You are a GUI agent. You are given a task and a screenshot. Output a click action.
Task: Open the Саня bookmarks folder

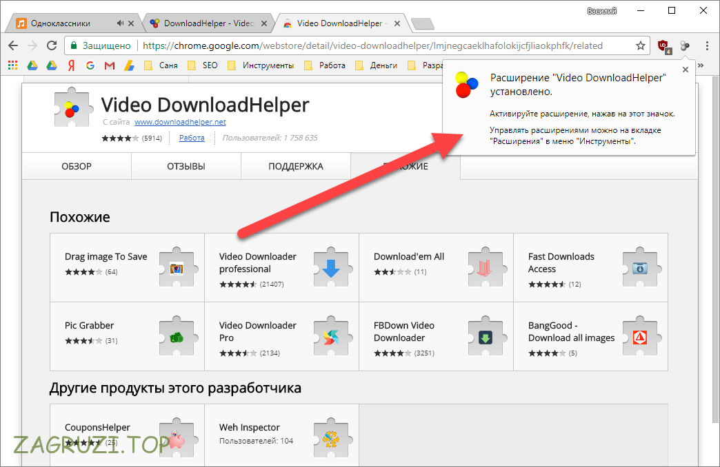pos(161,65)
